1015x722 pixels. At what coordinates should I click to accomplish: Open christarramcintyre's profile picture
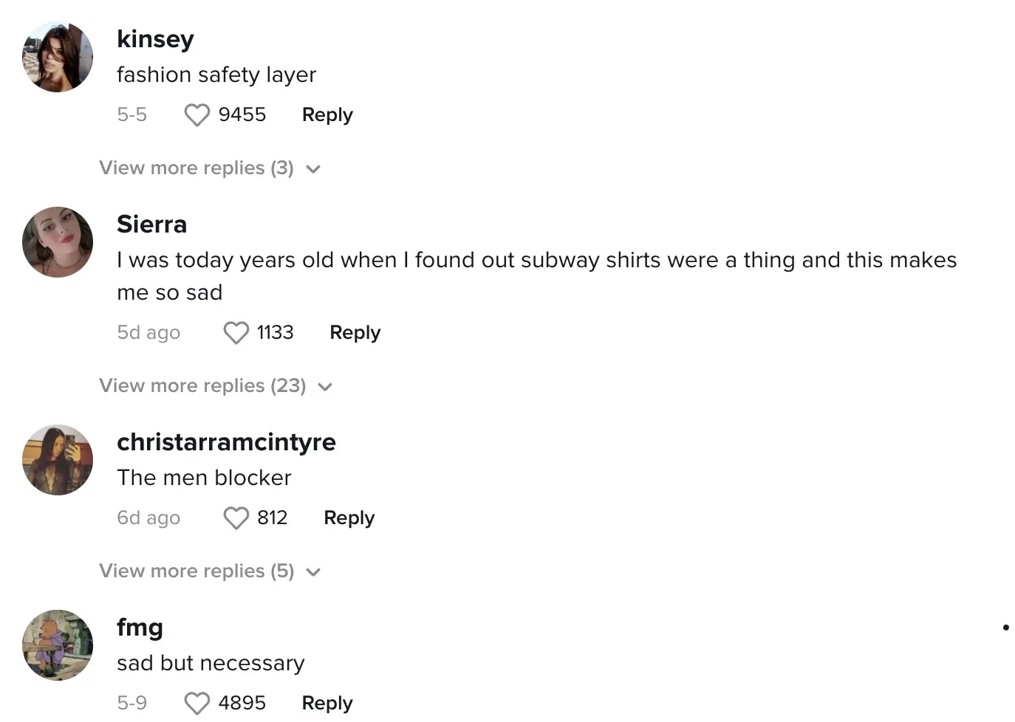(58, 460)
